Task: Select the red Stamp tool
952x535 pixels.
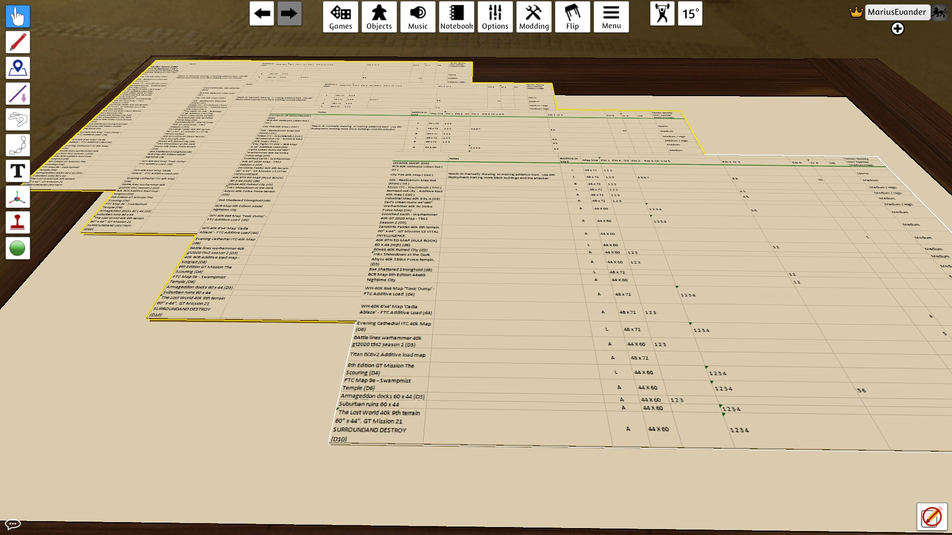Action: point(18,222)
